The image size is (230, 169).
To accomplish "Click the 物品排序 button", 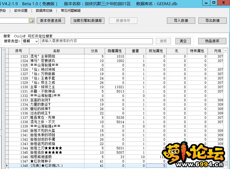I will (x=212, y=41).
